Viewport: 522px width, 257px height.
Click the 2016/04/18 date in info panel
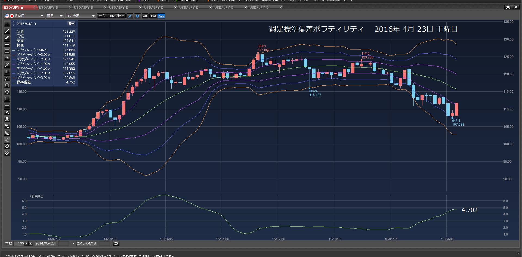click(x=26, y=24)
